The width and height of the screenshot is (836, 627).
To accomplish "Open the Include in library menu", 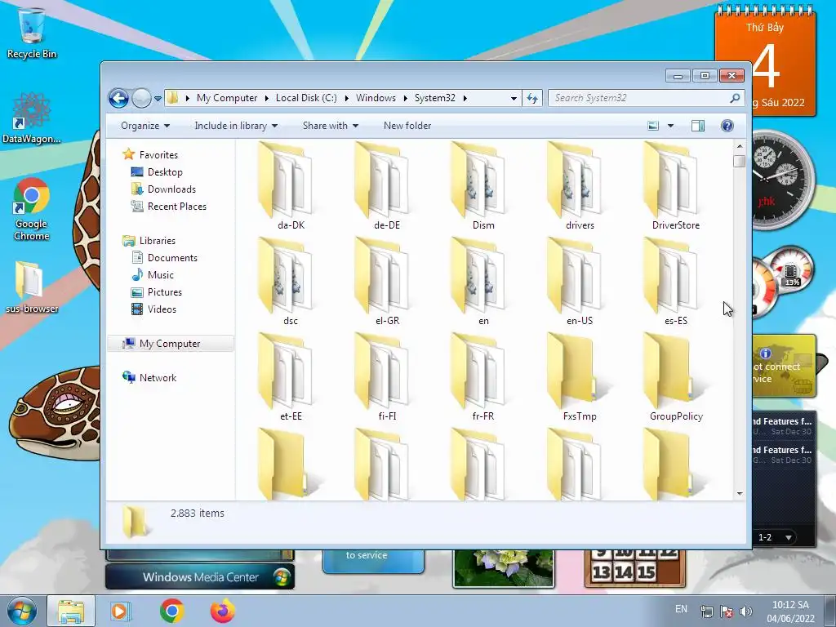I will coord(236,126).
